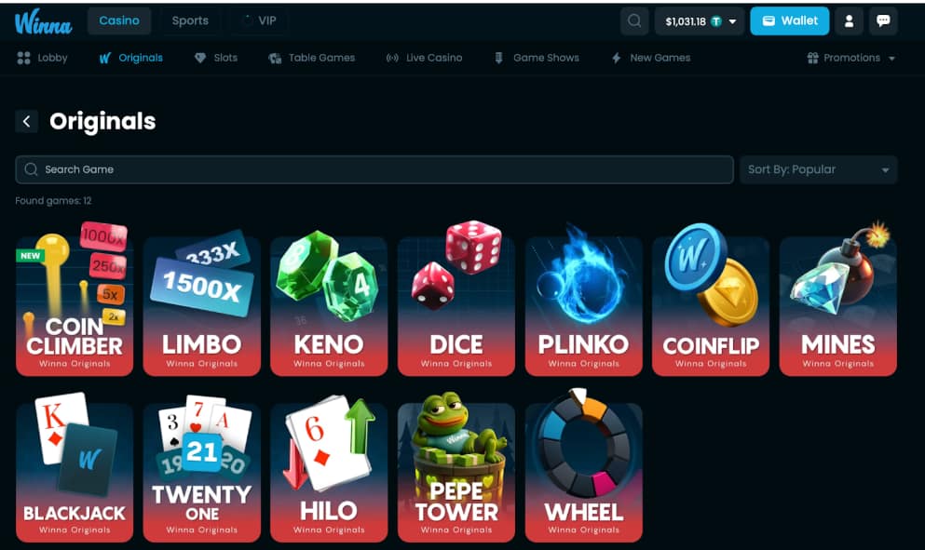925x550 pixels.
Task: Switch to the VIP tab
Action: tap(258, 20)
